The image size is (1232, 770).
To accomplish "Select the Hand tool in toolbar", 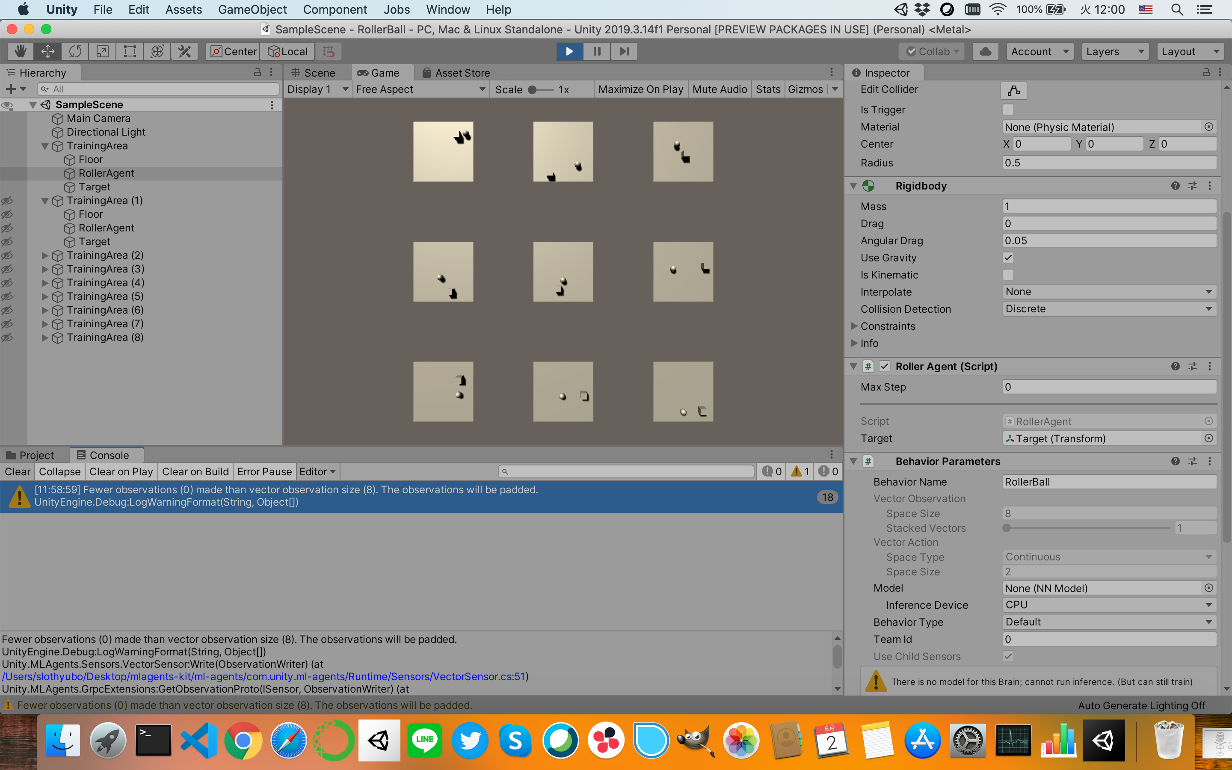I will pos(21,51).
